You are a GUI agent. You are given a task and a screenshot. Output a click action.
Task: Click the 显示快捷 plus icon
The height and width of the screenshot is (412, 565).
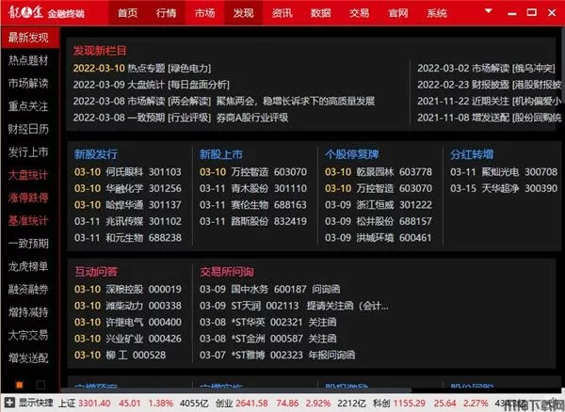click(x=9, y=403)
